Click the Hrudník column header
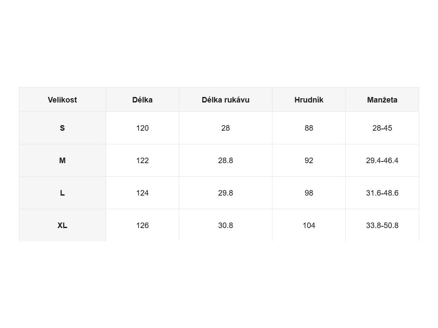The image size is (438, 328). 309,100
